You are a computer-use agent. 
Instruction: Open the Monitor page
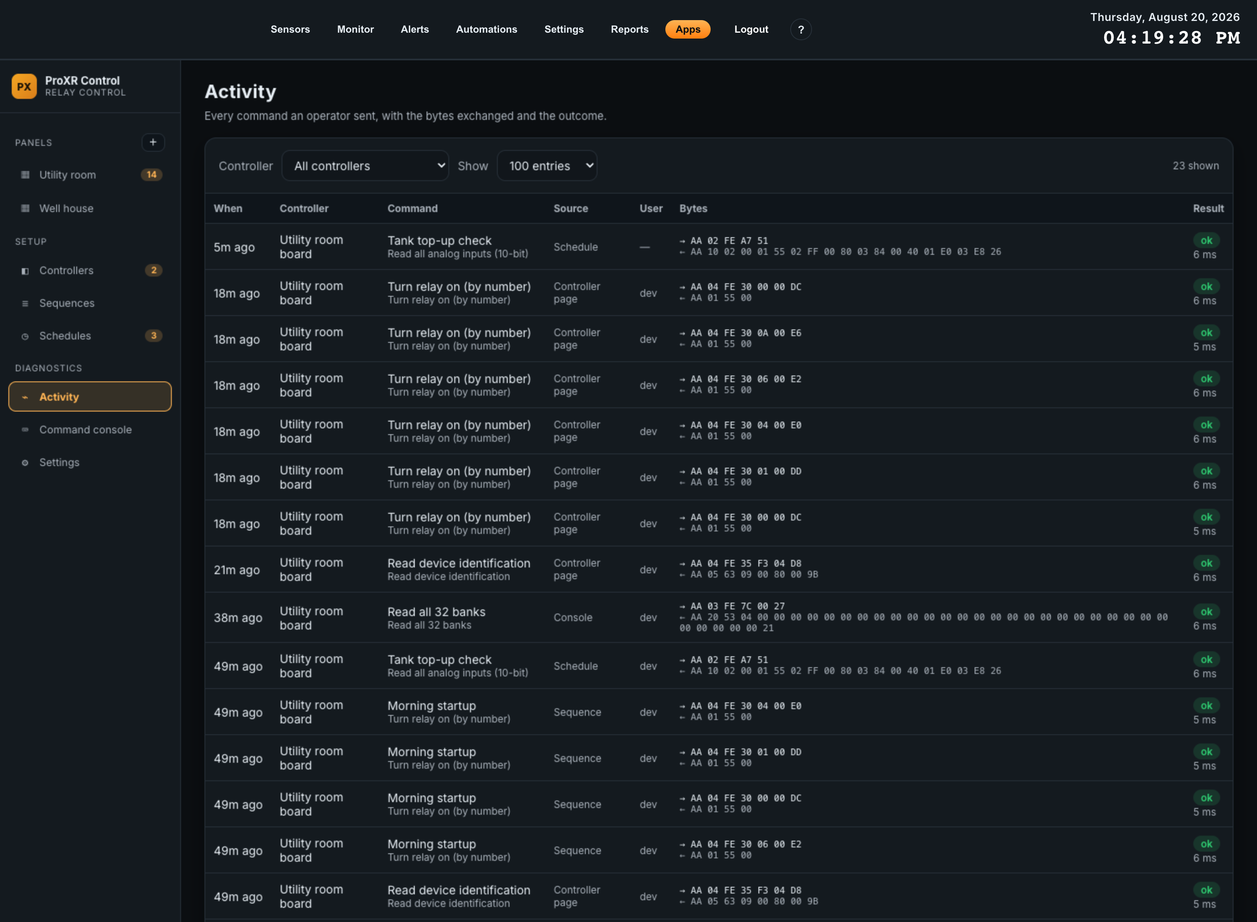click(x=355, y=30)
